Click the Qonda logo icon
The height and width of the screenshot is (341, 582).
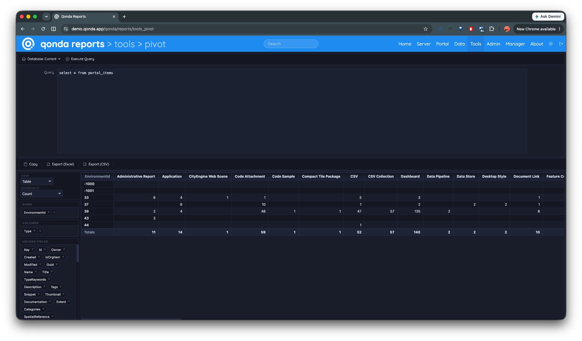(28, 44)
